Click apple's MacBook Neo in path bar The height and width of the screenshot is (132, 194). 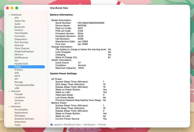(x=67, y=125)
